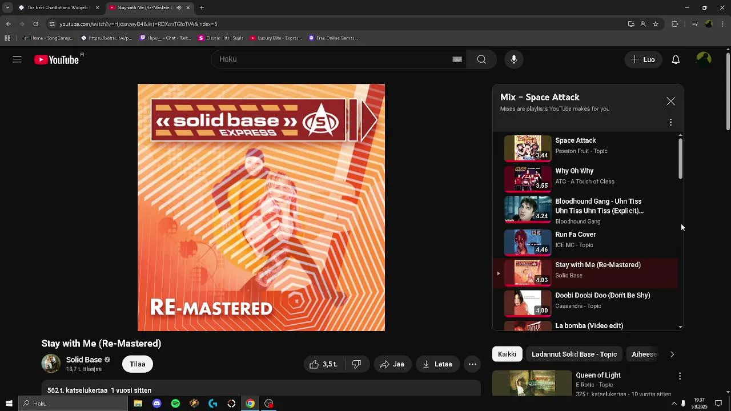
Task: Open Queen of Light E-Rotic thumbnail
Action: click(x=532, y=383)
